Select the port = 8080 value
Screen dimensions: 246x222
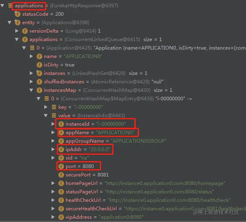(88, 166)
